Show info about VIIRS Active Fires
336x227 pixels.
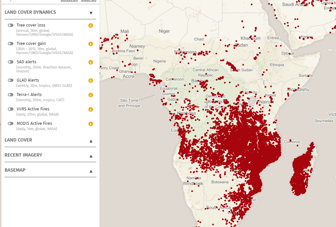pyautogui.click(x=90, y=109)
